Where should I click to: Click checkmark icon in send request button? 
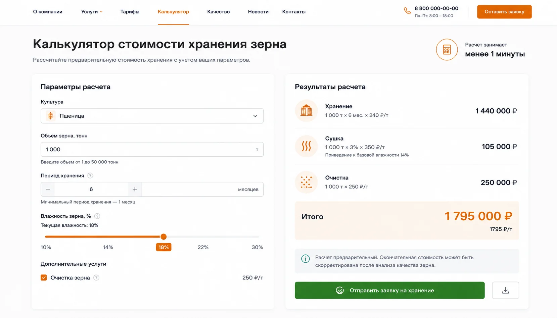coord(340,290)
